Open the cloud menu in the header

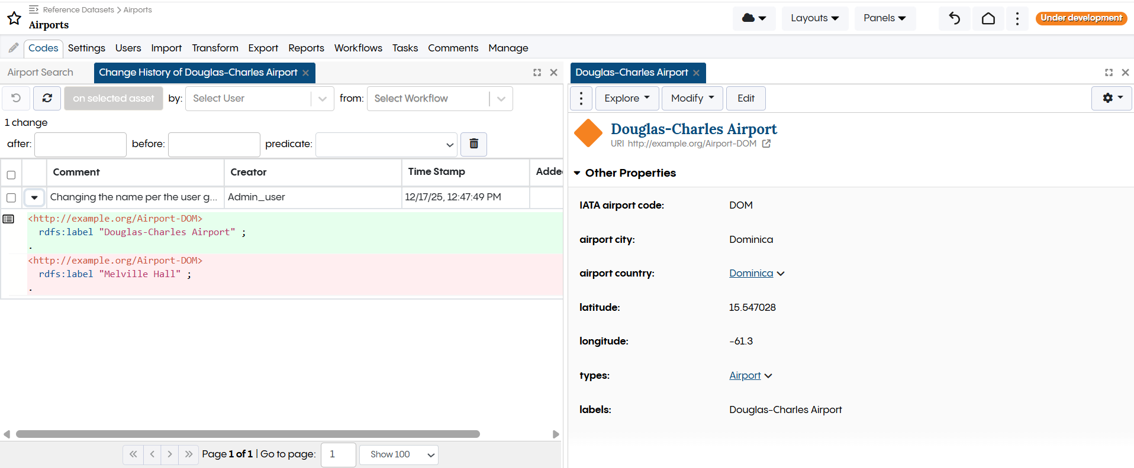[753, 18]
